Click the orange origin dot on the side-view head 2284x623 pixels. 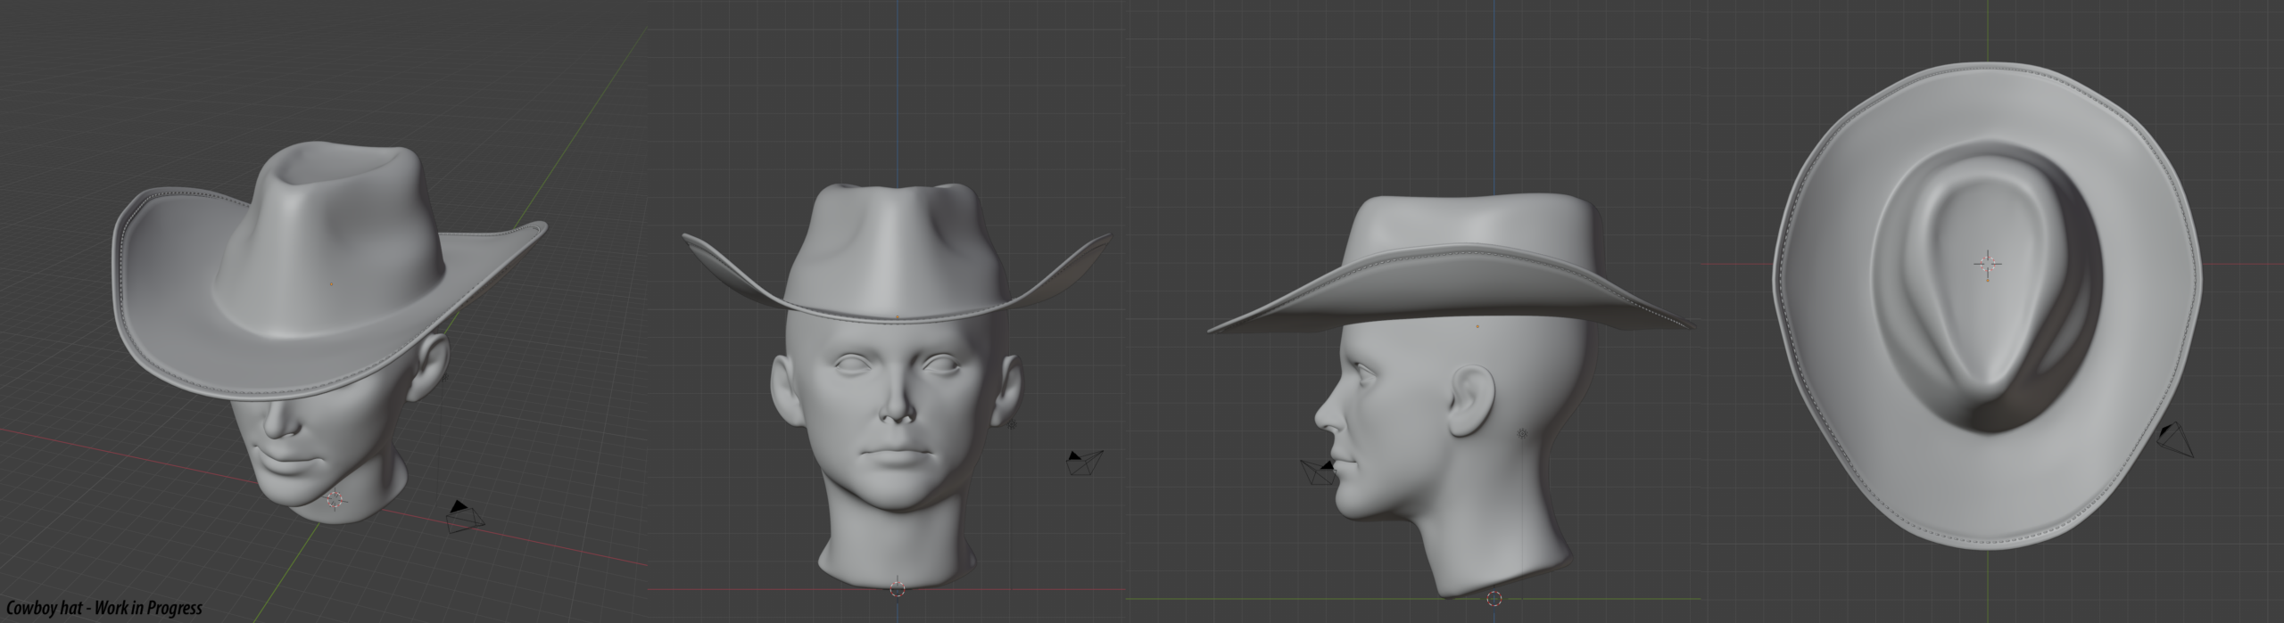tap(1477, 326)
